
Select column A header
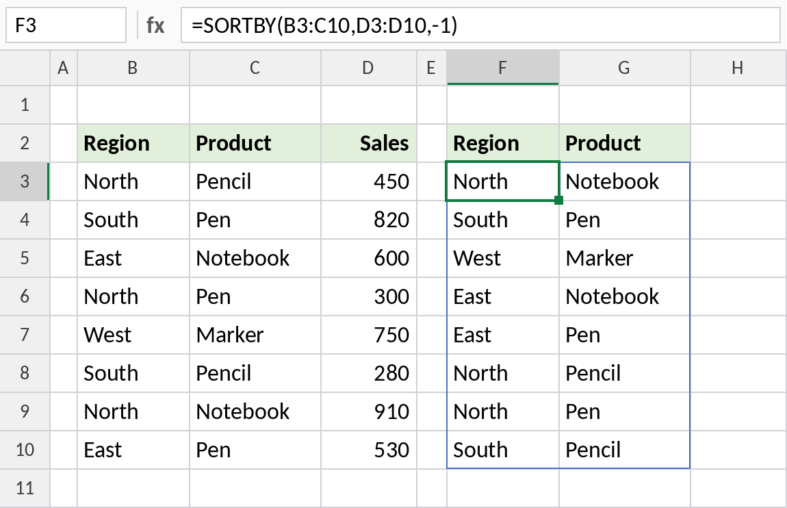(x=63, y=68)
